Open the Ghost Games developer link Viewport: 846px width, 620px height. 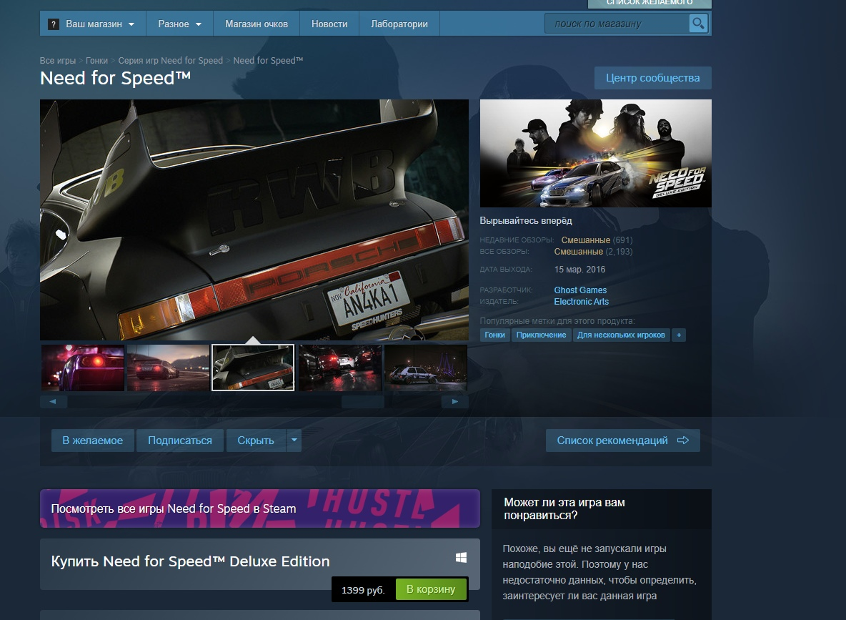coord(579,290)
